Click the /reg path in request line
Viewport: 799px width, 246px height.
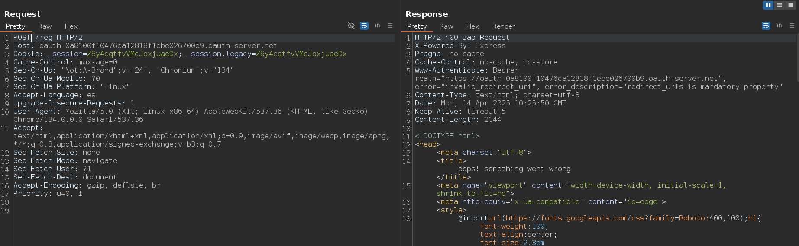(44, 38)
